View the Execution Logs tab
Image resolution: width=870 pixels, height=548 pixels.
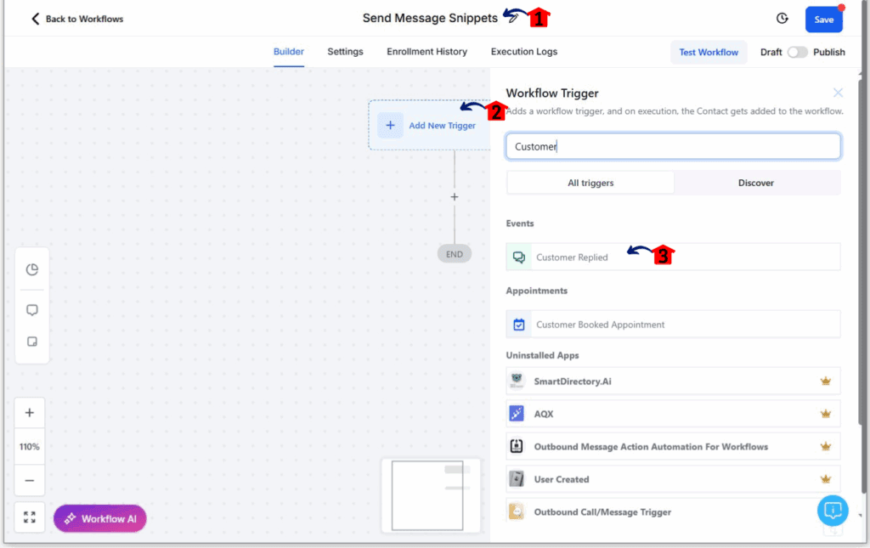(x=523, y=52)
